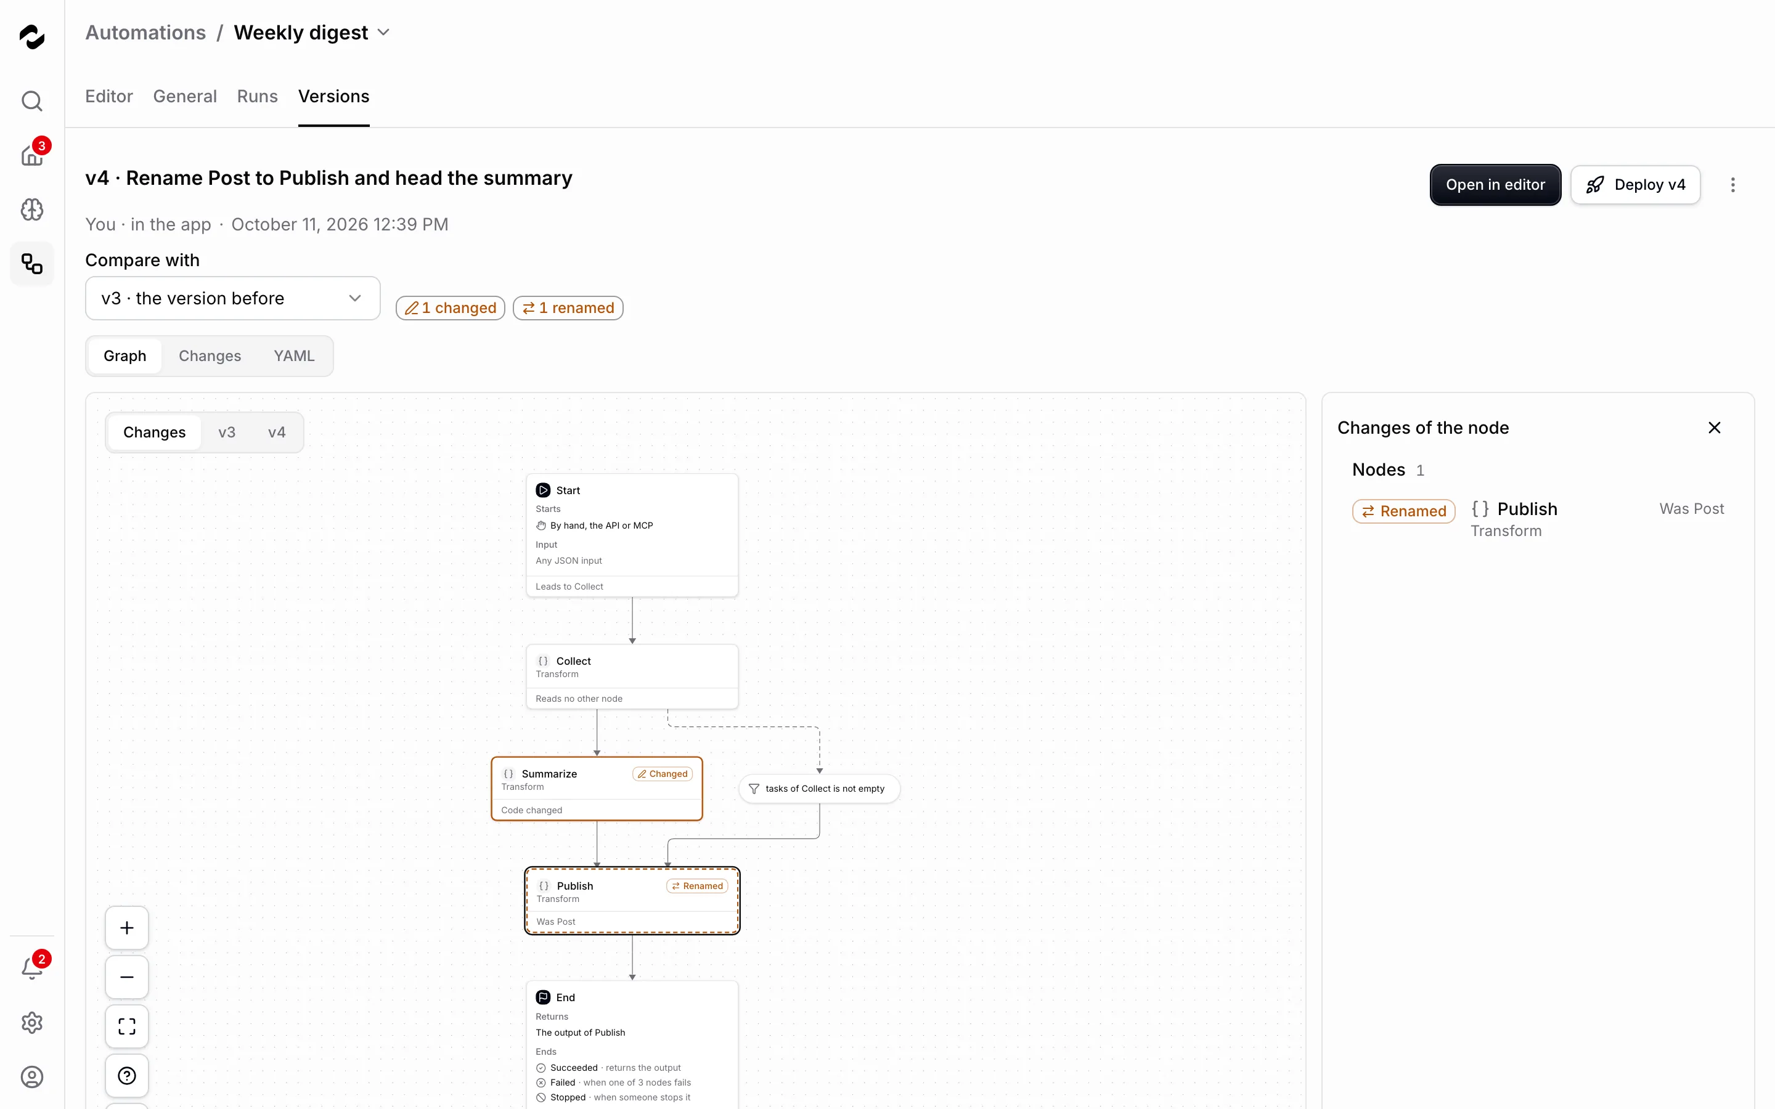Open the three-dot more options menu
Viewport: 1775px width, 1109px height.
pos(1733,185)
